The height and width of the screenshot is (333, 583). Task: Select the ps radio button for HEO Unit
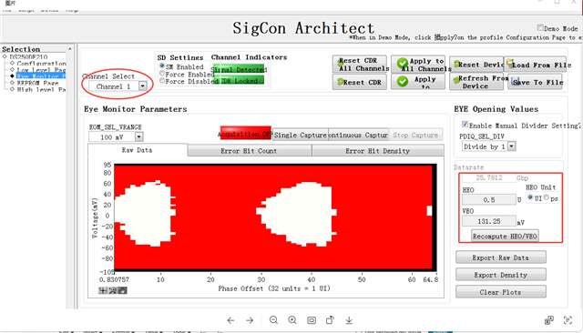[x=547, y=197]
